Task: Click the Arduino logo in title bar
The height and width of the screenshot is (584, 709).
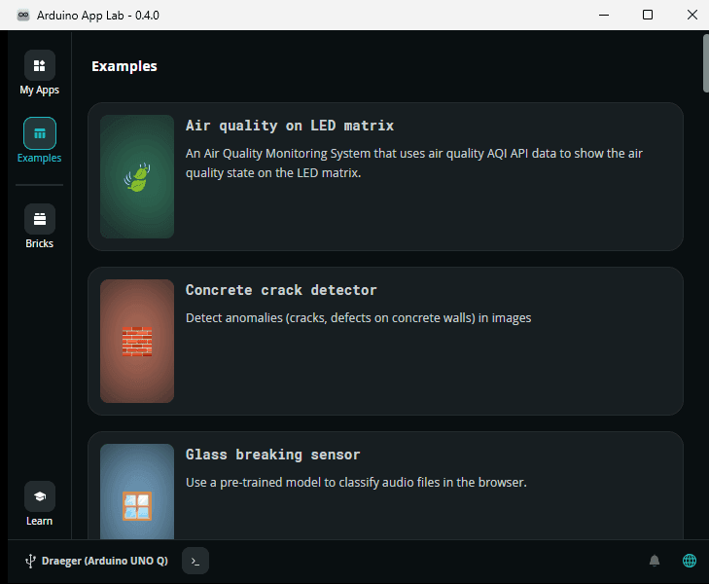Action: [x=23, y=15]
